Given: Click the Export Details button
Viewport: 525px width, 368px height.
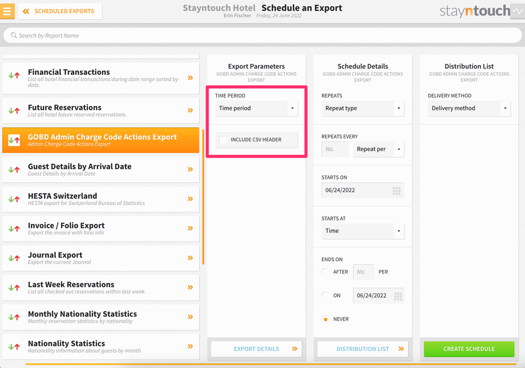Looking at the screenshot, I should point(256,349).
